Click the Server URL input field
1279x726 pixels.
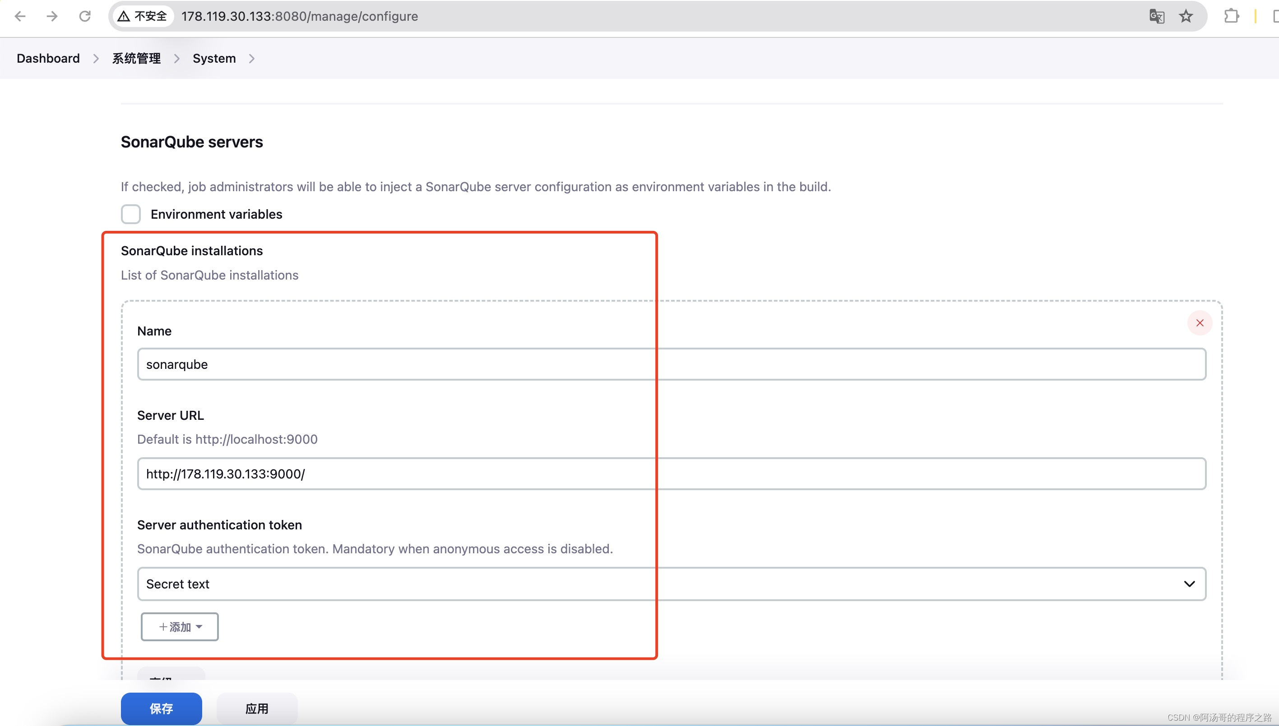tap(672, 473)
